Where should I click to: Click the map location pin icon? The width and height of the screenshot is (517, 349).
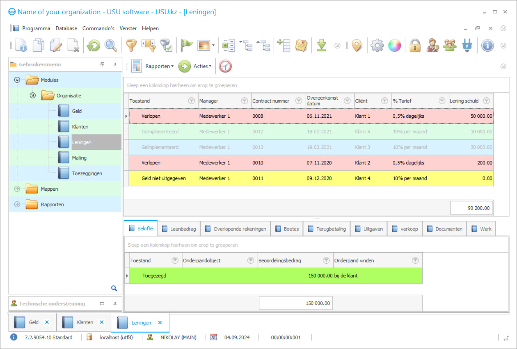click(x=357, y=46)
